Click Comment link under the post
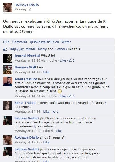 (x=20, y=42)
